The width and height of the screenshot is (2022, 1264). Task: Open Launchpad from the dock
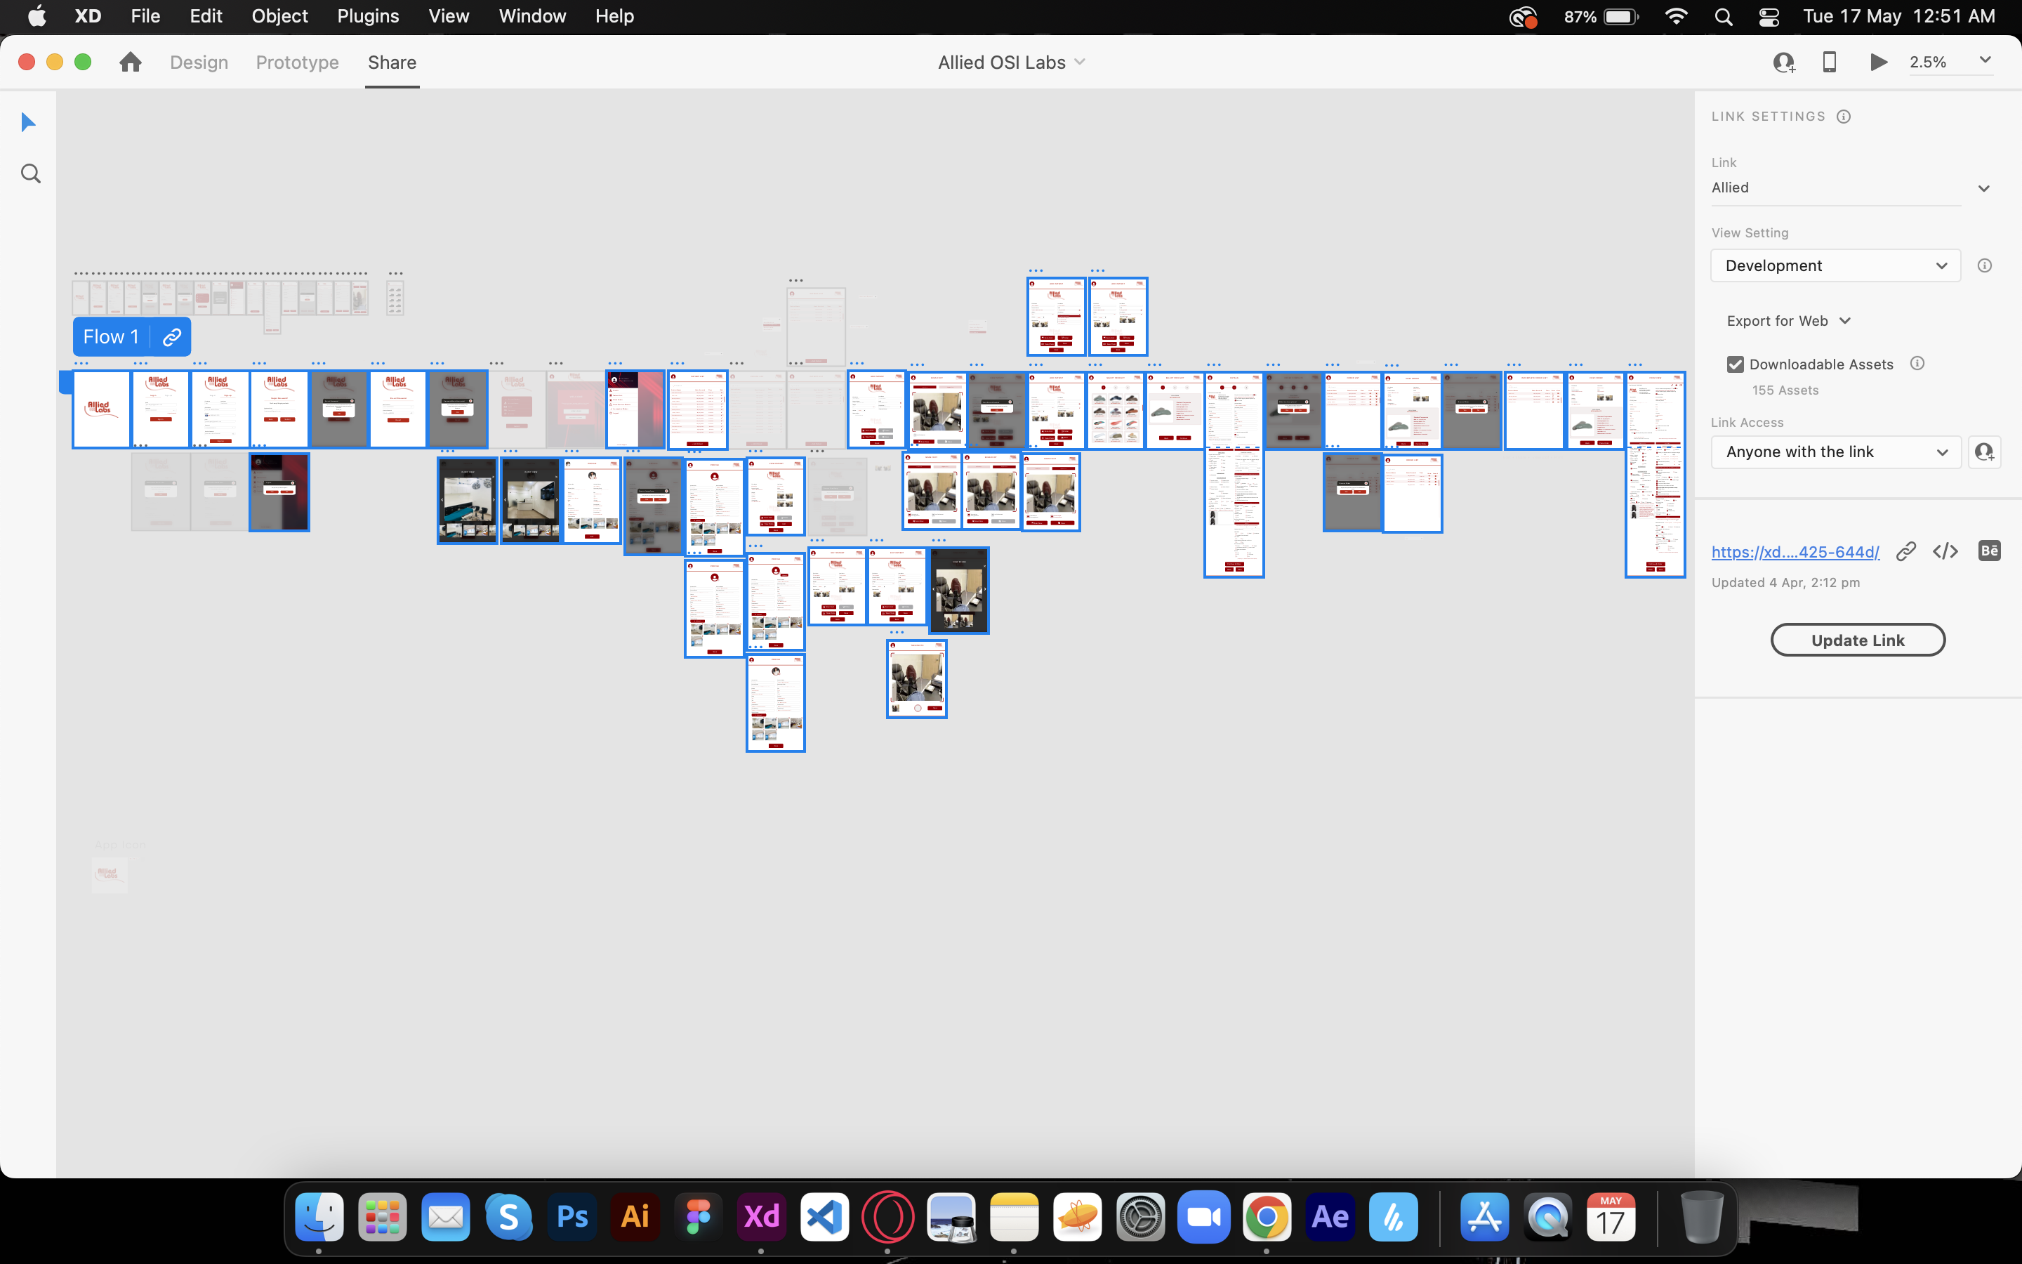pos(383,1216)
